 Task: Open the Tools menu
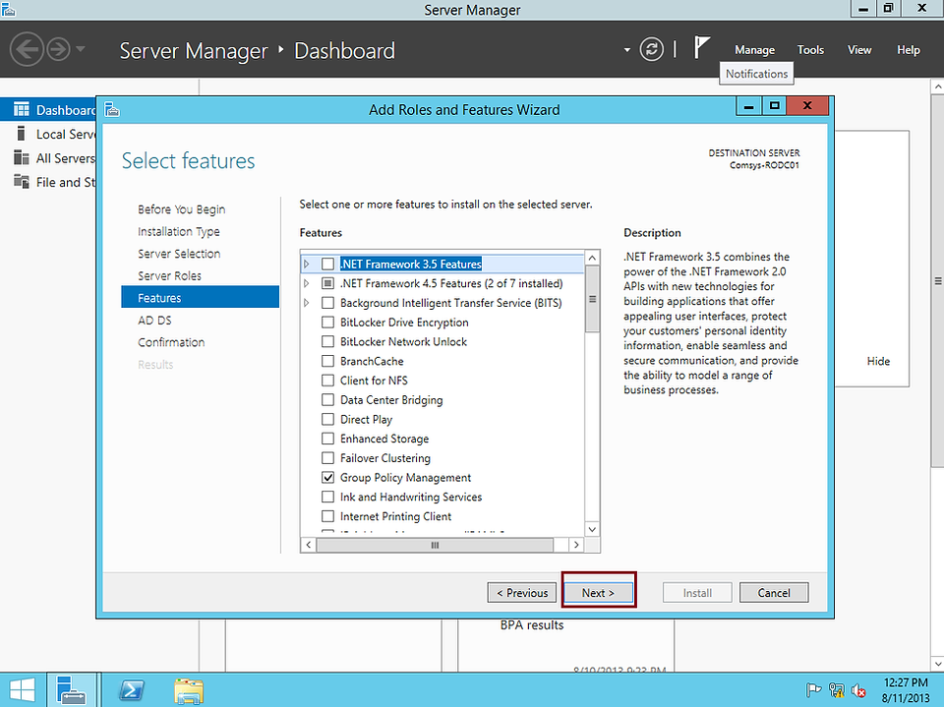tap(810, 50)
